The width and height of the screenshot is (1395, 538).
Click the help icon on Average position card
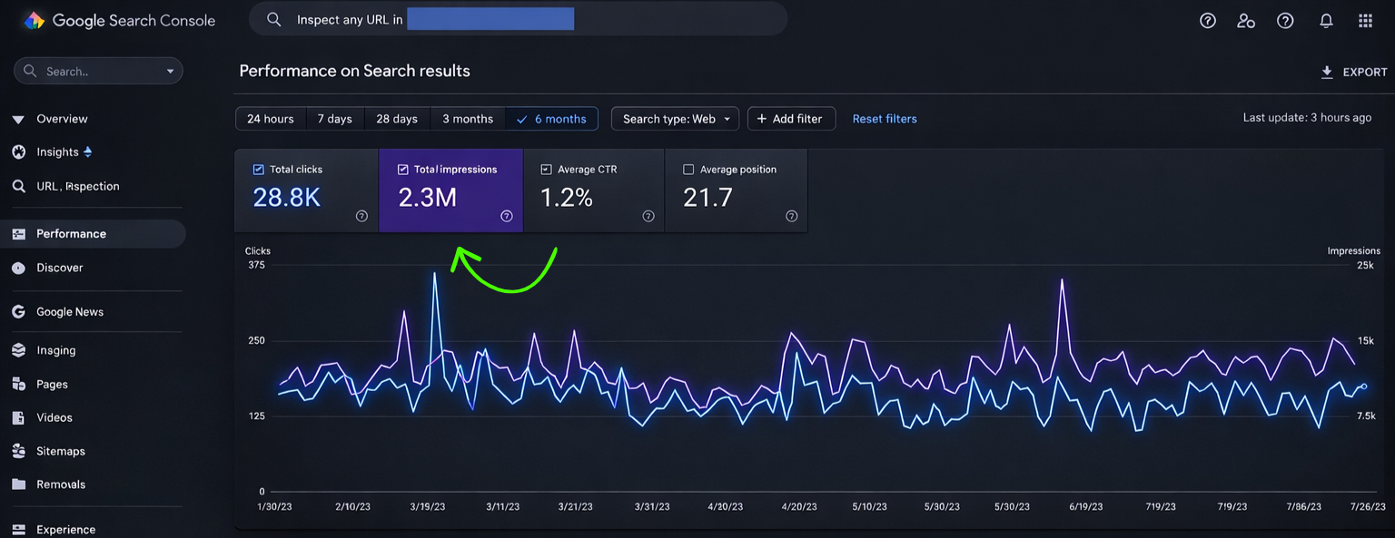(791, 216)
